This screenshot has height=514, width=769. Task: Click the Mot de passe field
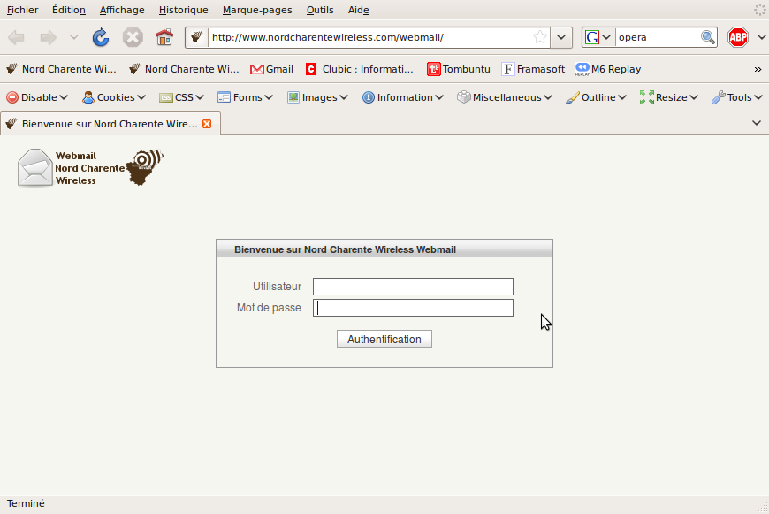413,308
